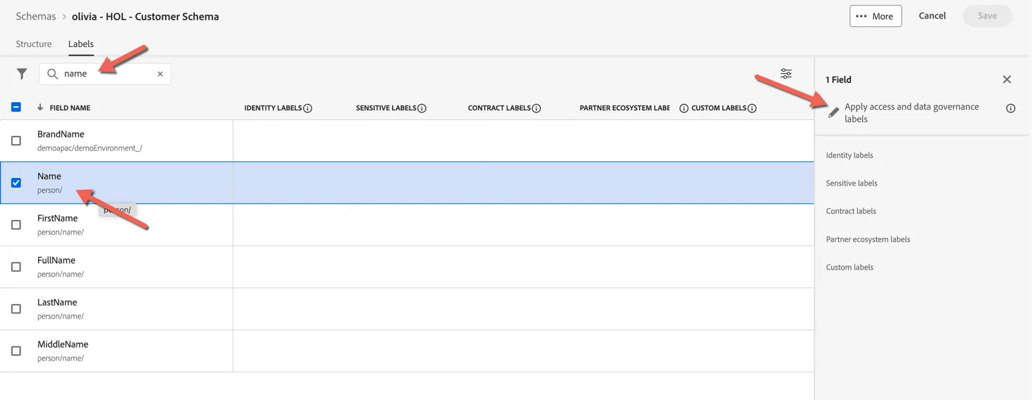
Task: Close the 1 Field side panel
Action: coord(1007,79)
